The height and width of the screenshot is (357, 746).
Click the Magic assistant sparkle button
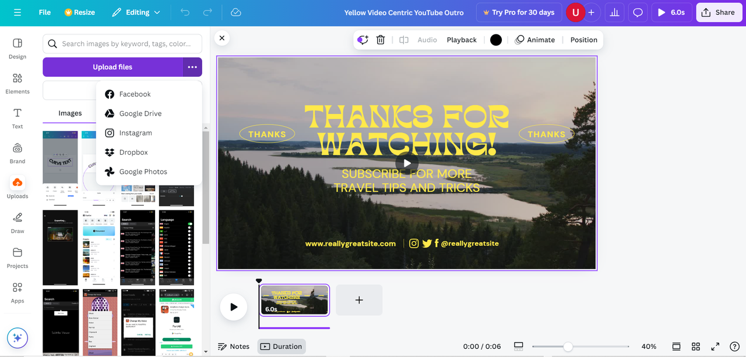(17, 338)
